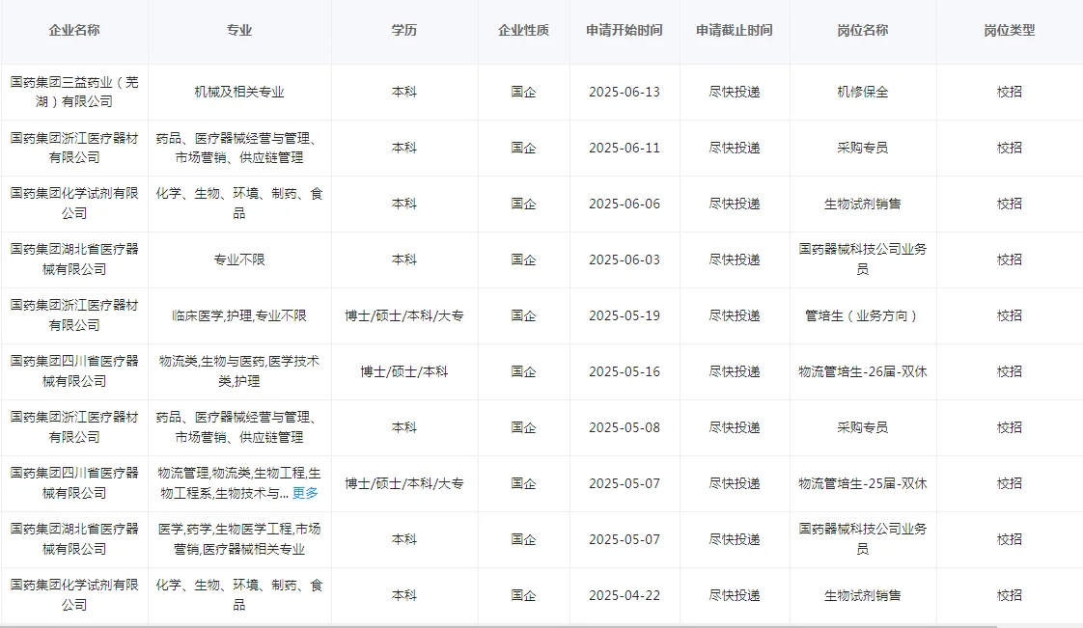Open 物流管培生-26届-双休 job title
1083x628 pixels.
tap(863, 371)
